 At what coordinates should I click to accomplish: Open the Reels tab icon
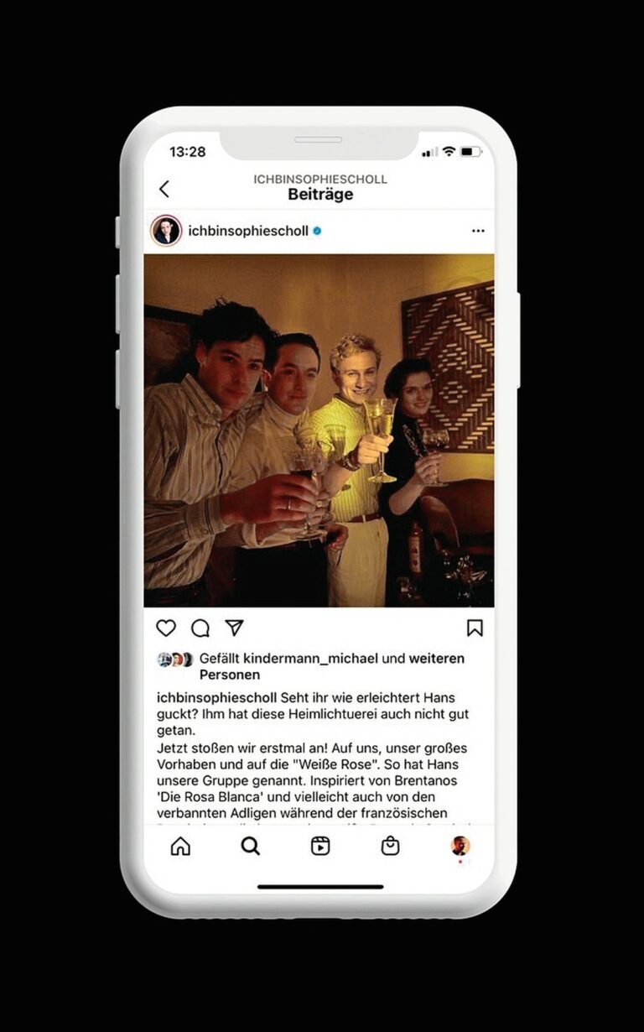coord(320,846)
